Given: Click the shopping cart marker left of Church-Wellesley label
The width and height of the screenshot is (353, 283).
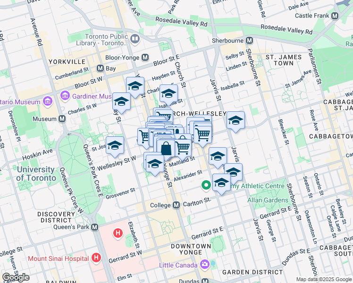Looking at the screenshot, I should coord(164,115).
